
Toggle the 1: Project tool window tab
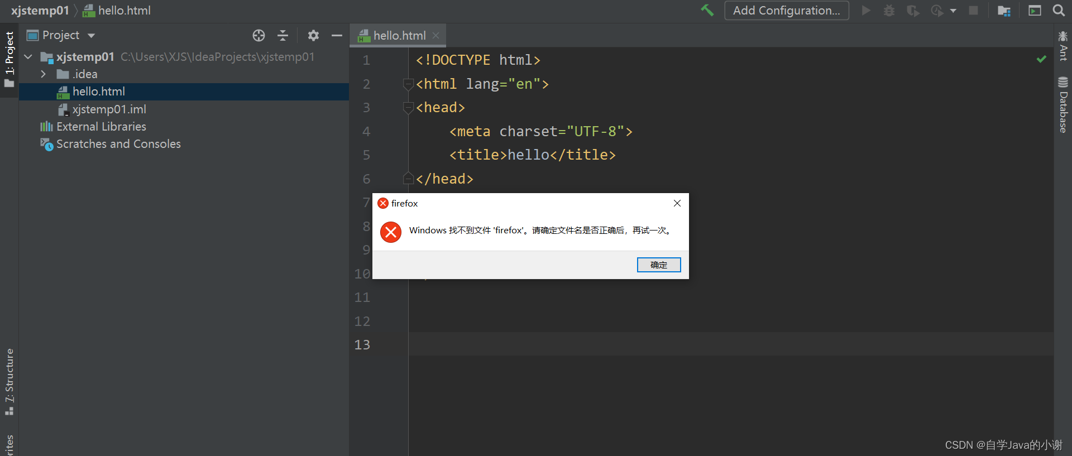tap(9, 60)
